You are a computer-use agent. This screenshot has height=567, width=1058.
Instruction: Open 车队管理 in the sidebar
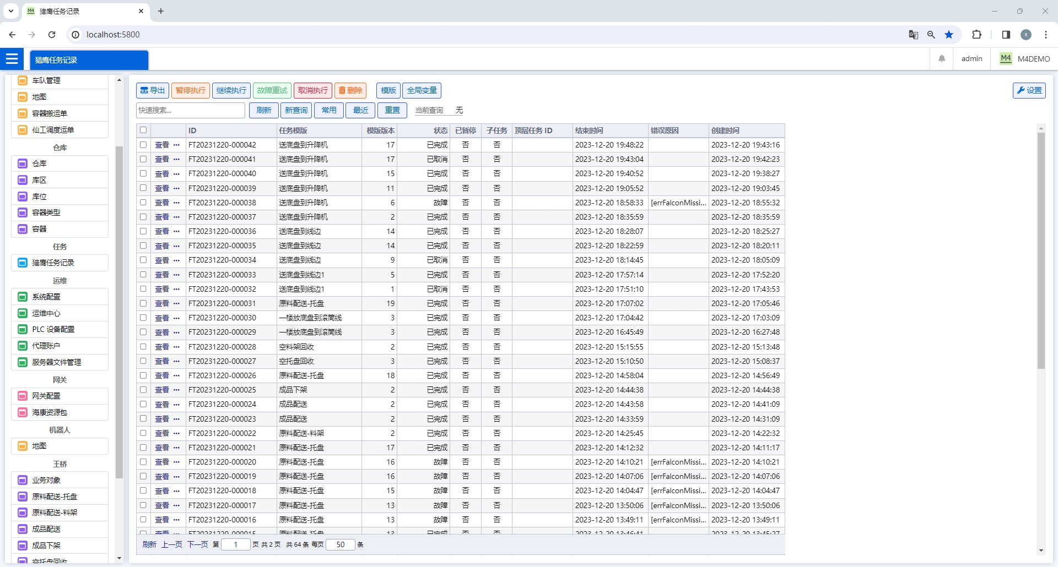(60, 80)
